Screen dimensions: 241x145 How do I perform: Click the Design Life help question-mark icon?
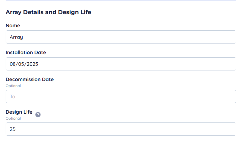[38, 115]
